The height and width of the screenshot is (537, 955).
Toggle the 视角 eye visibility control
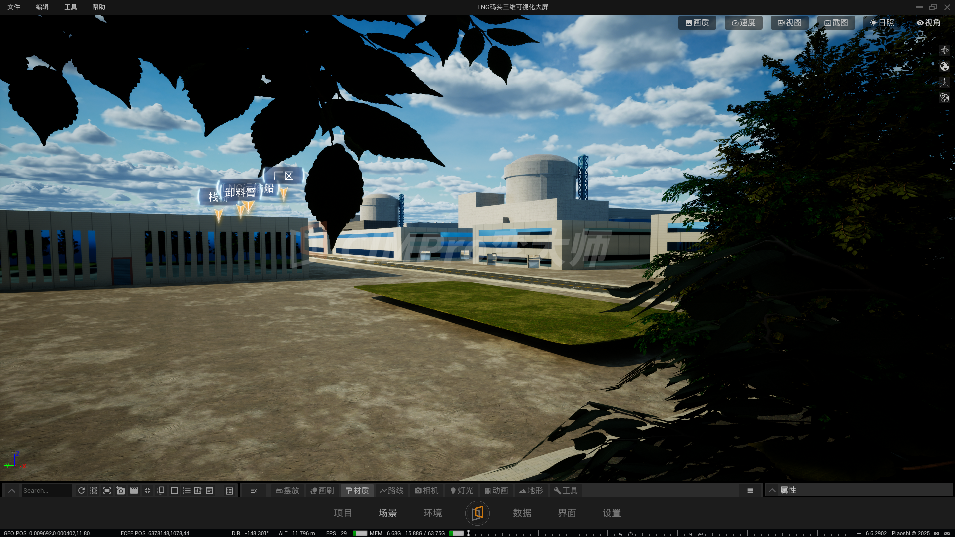point(928,23)
